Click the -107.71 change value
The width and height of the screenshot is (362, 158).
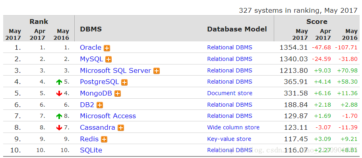pos(346,47)
